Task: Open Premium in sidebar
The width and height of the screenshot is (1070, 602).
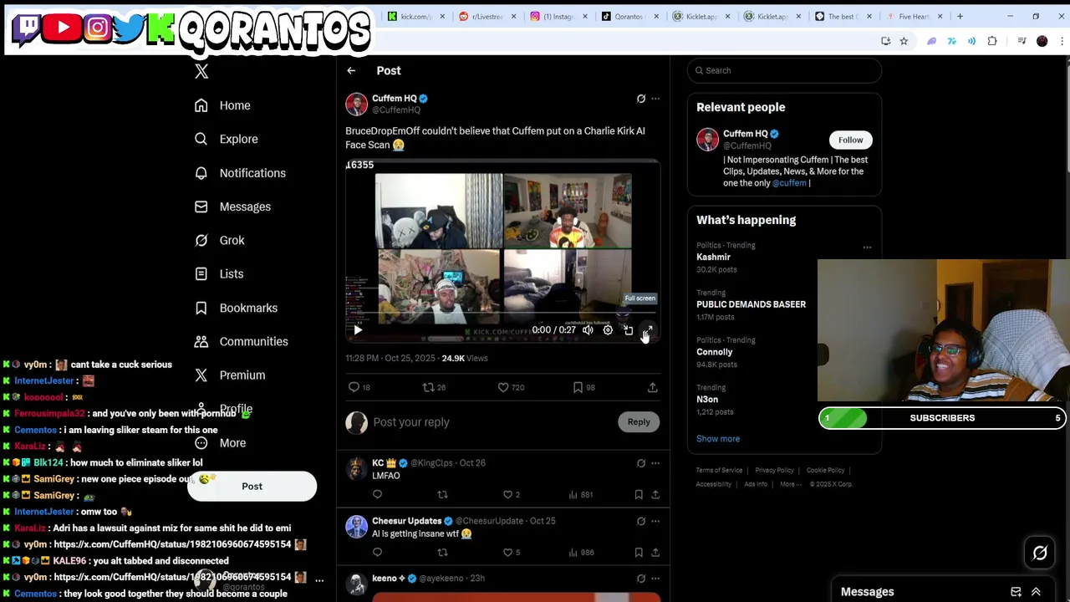Action: tap(230, 375)
